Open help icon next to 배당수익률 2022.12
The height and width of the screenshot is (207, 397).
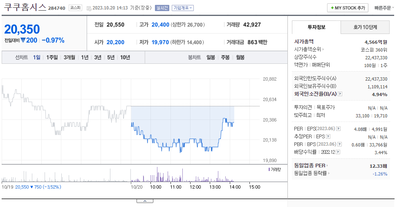[338, 152]
